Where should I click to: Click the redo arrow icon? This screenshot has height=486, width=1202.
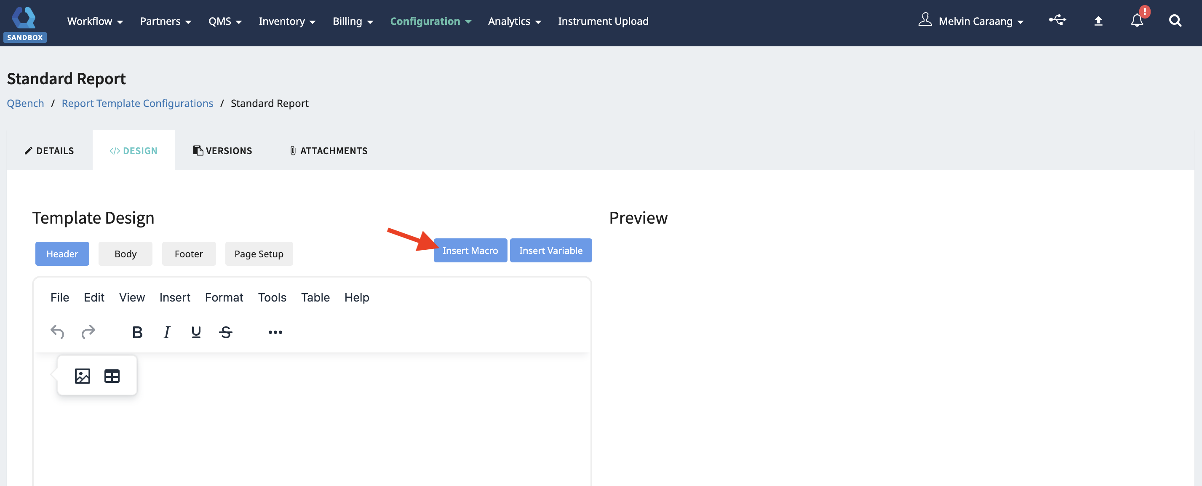tap(88, 332)
